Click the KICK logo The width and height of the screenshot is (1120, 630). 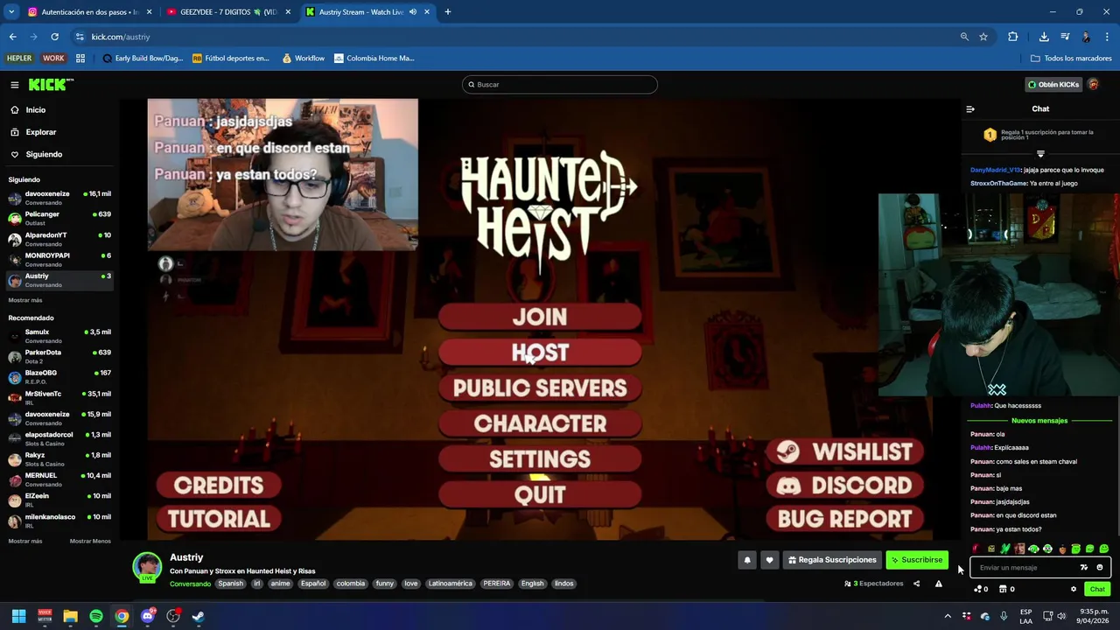pos(51,85)
